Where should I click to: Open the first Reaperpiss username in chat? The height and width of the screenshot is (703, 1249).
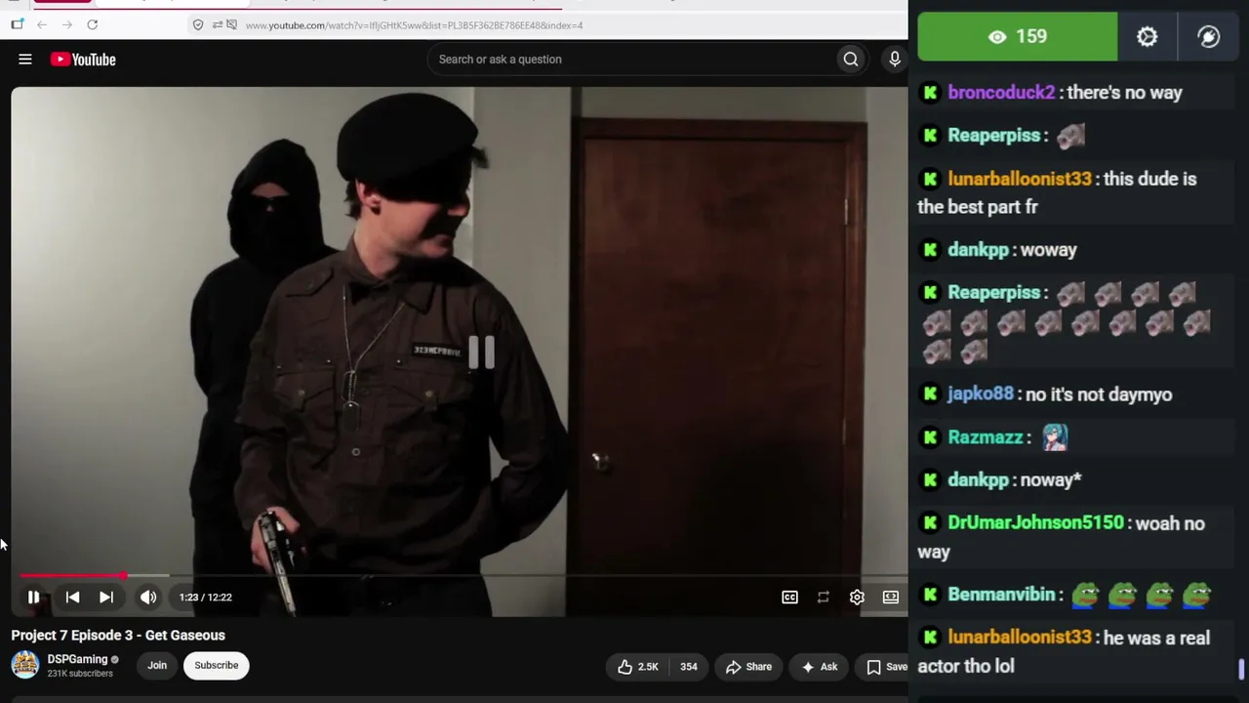[x=994, y=136]
